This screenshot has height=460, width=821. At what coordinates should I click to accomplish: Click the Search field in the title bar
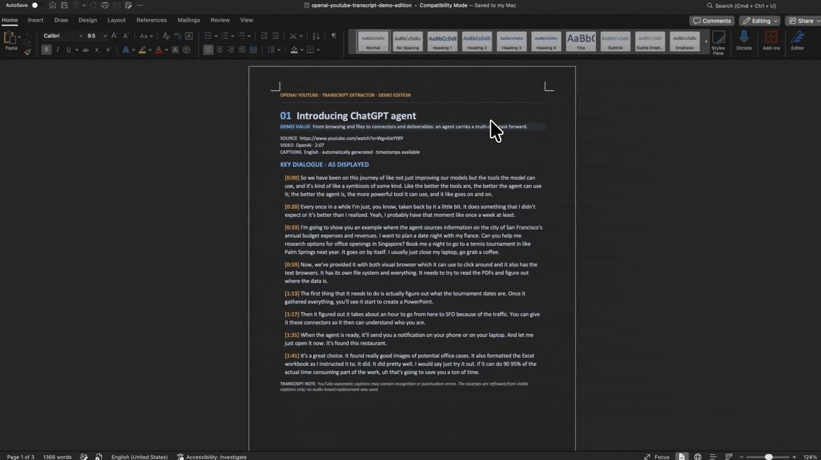click(741, 6)
